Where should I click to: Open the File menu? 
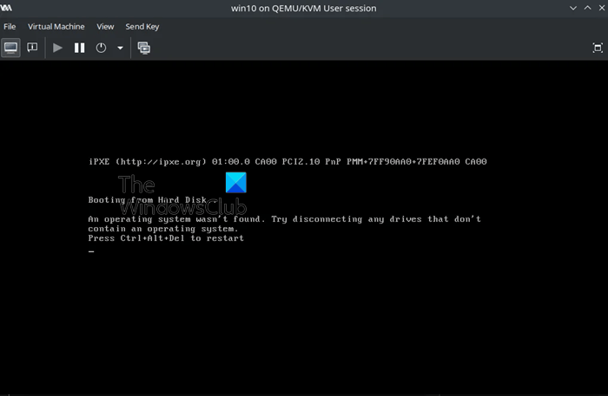(x=10, y=27)
